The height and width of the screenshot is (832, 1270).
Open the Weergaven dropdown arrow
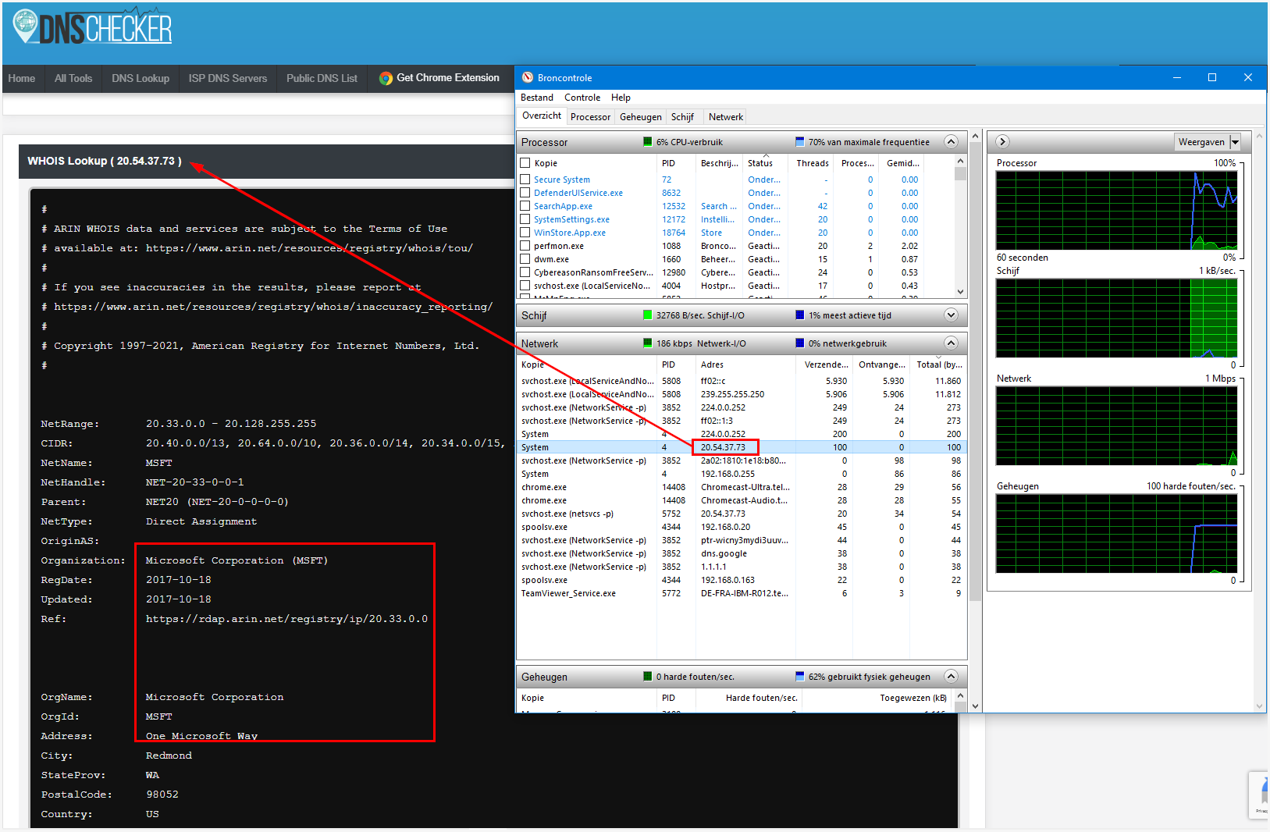(1235, 142)
